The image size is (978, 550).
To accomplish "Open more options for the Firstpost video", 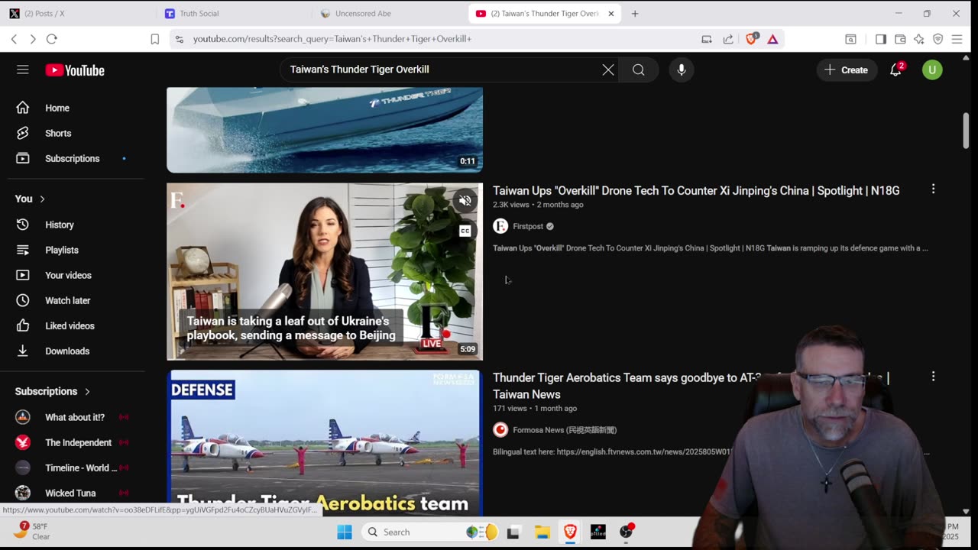I will 933,189.
